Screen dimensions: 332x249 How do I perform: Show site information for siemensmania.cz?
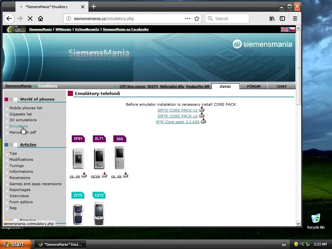tap(69, 18)
